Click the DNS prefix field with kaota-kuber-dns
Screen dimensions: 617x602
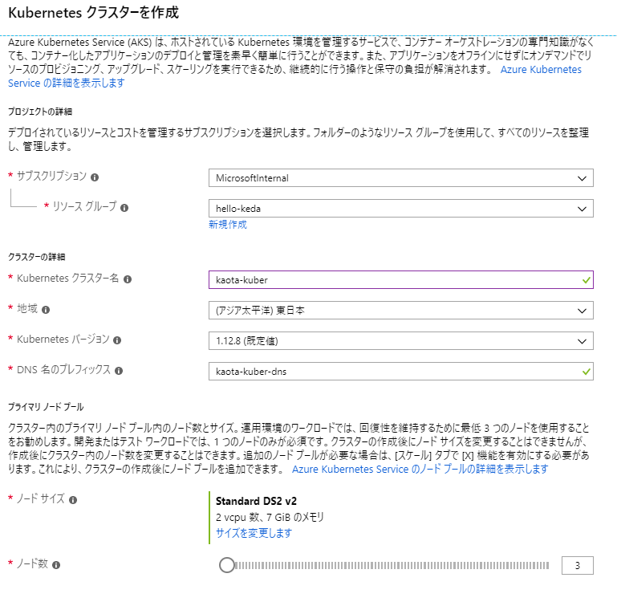pos(401,372)
